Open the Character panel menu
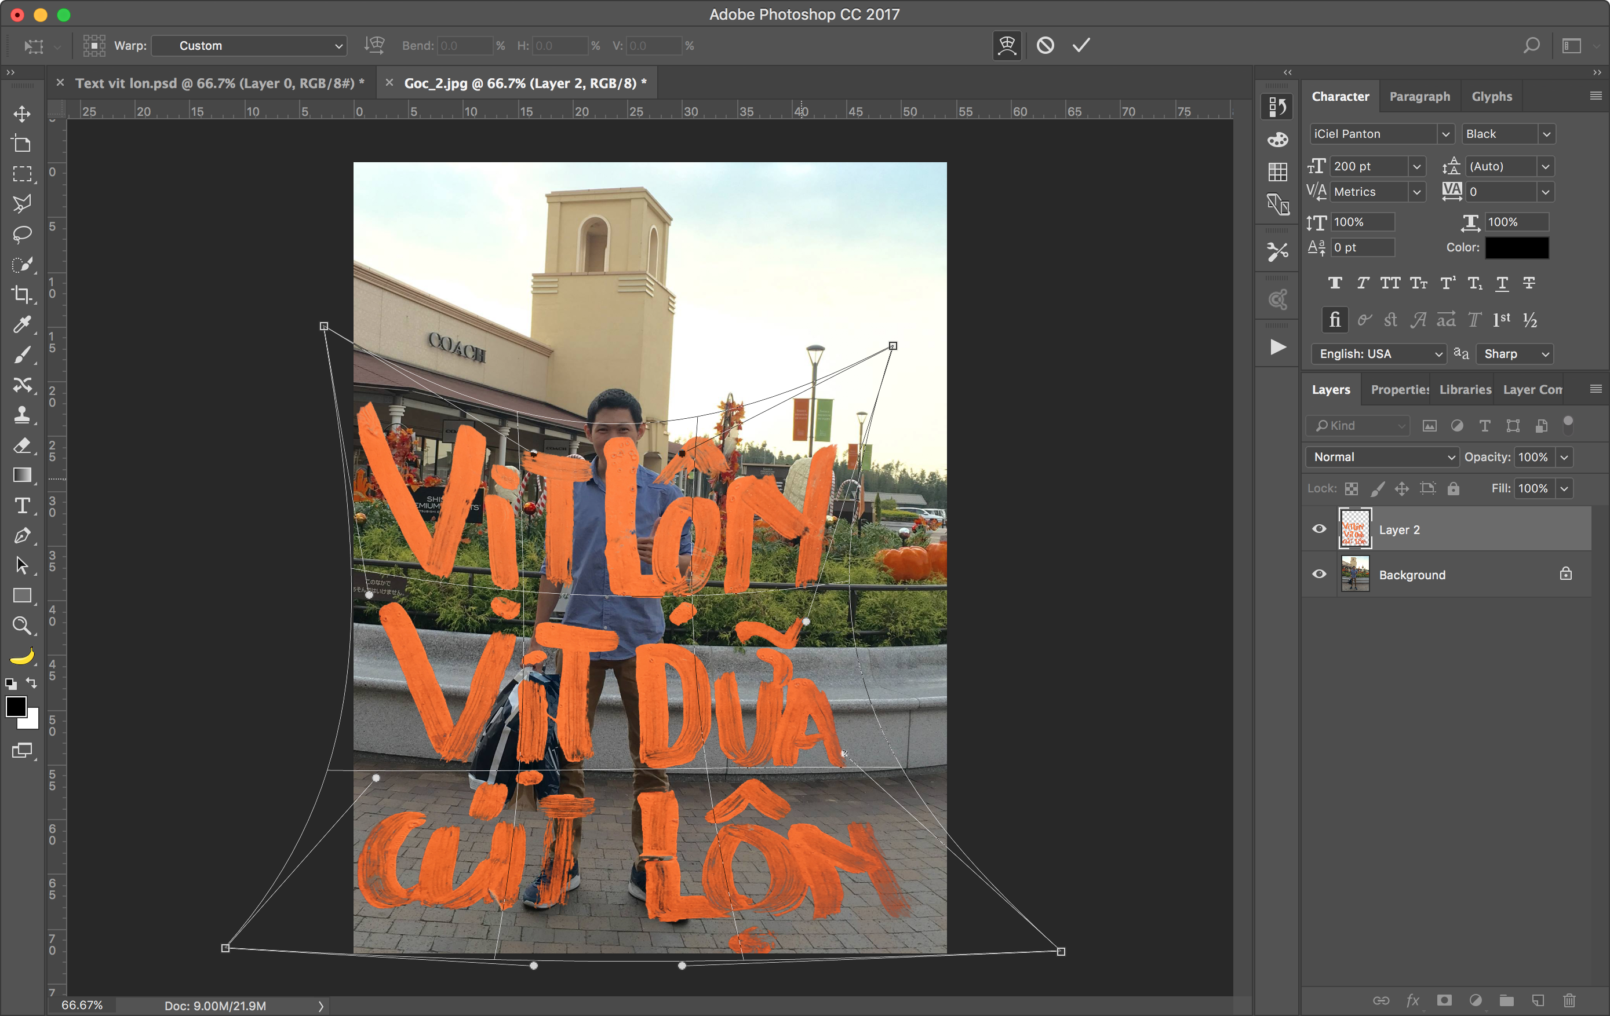The image size is (1610, 1016). [x=1596, y=96]
